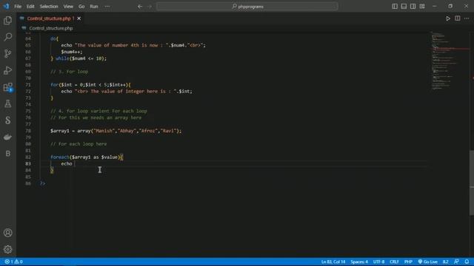Screen dimensions: 474x266
Task: Open the Selection menu
Action: (x=49, y=7)
